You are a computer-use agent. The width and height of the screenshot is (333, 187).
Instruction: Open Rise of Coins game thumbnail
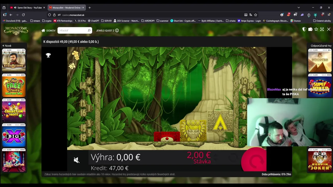tap(14, 60)
